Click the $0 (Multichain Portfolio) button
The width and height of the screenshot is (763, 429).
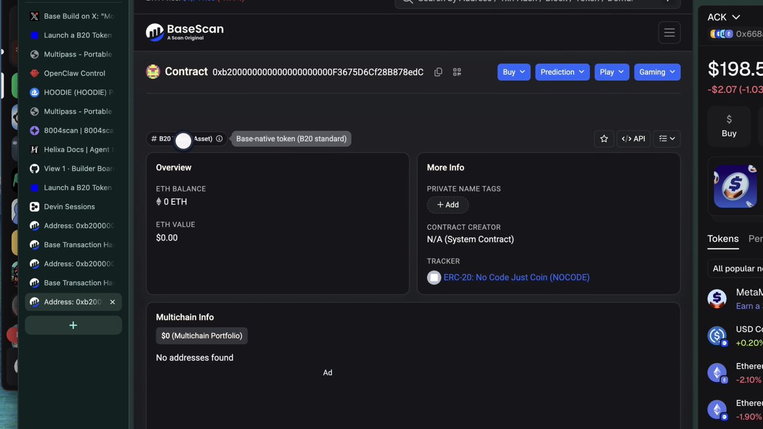[x=202, y=336]
